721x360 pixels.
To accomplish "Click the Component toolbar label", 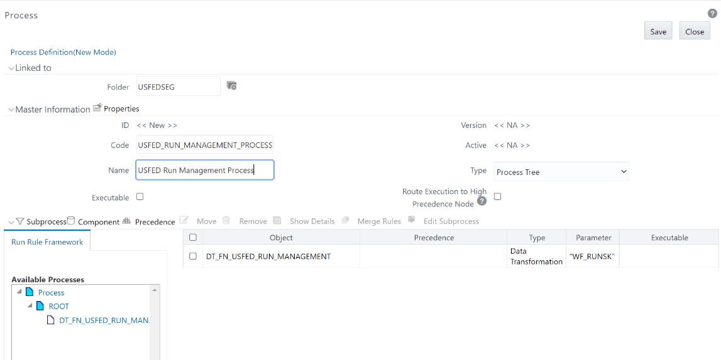I will pyautogui.click(x=99, y=221).
